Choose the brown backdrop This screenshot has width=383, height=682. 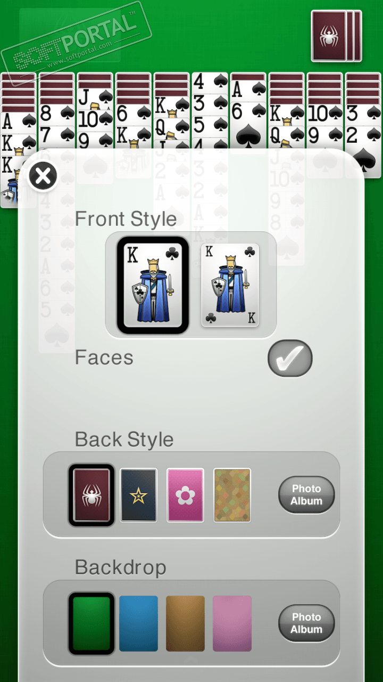[185, 623]
